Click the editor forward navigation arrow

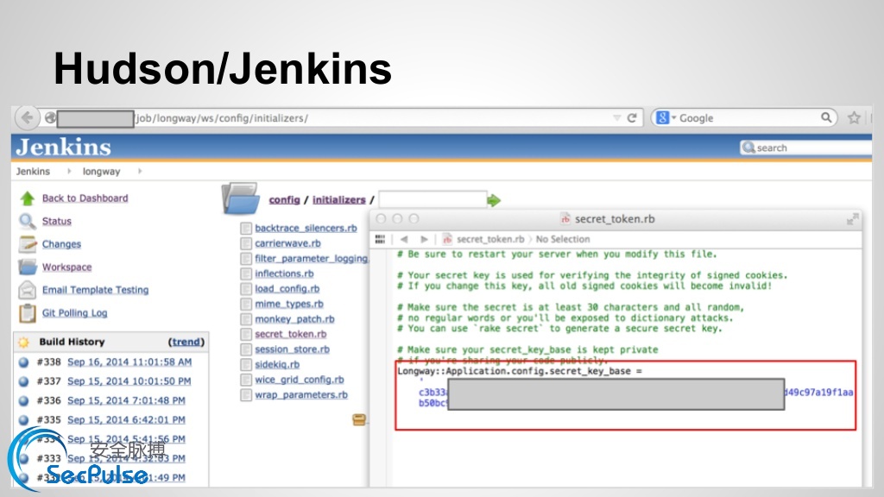pos(424,240)
